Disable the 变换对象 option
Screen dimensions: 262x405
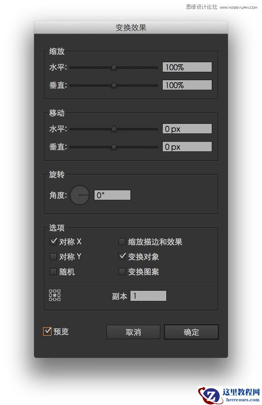(x=122, y=256)
